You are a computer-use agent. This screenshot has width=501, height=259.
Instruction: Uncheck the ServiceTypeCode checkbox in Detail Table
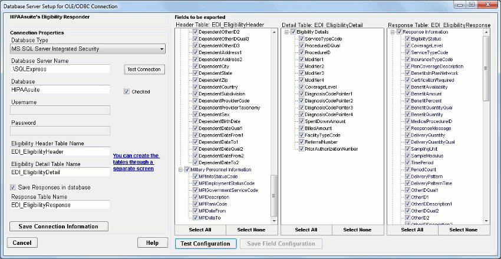(x=301, y=38)
